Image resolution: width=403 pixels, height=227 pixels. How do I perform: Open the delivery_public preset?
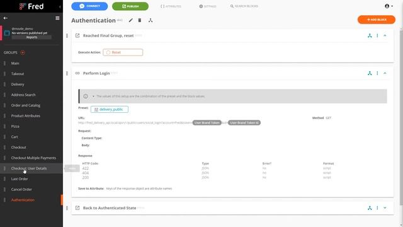coord(110,109)
